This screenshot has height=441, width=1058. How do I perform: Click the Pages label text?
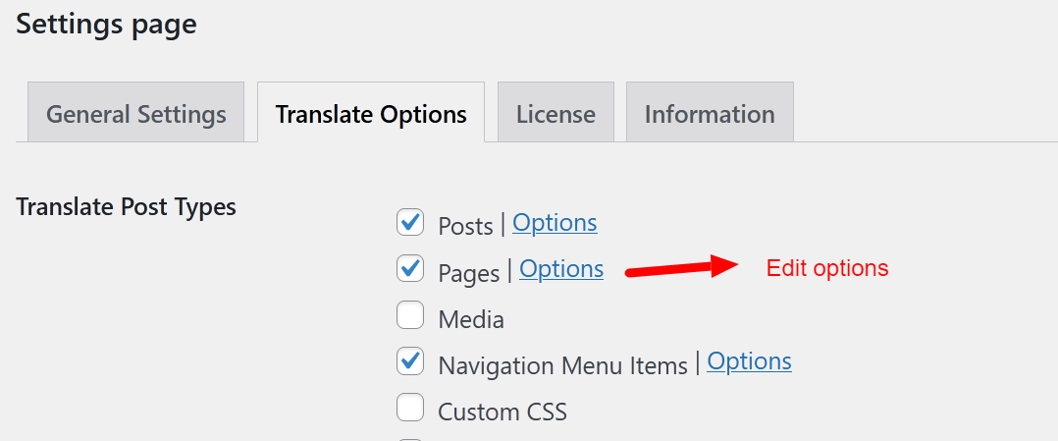coord(469,273)
